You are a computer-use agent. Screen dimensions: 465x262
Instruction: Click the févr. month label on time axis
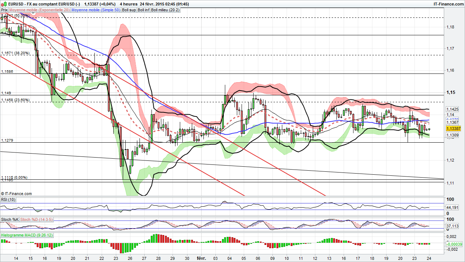201,259
